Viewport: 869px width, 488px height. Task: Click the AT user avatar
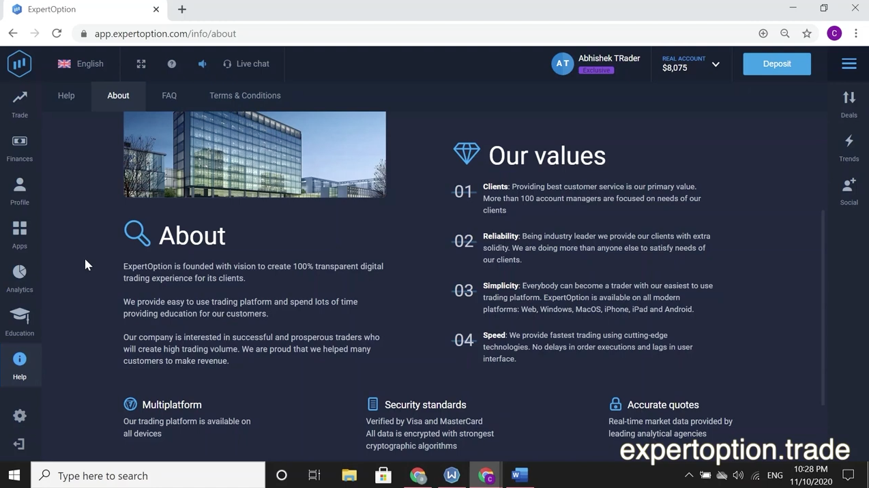click(563, 64)
